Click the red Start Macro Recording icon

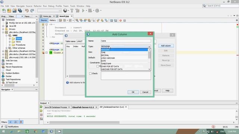pyautogui.click(x=121, y=20)
